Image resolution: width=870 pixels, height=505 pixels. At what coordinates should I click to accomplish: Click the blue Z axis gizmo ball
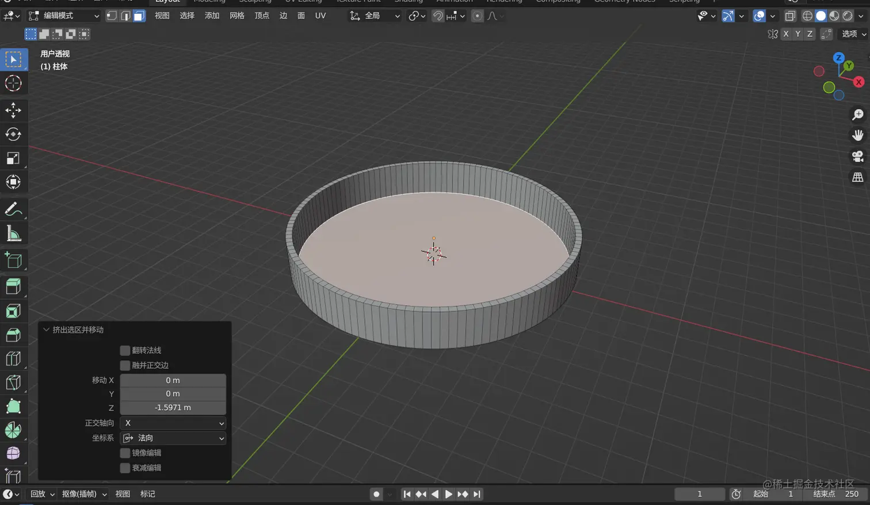(x=838, y=58)
